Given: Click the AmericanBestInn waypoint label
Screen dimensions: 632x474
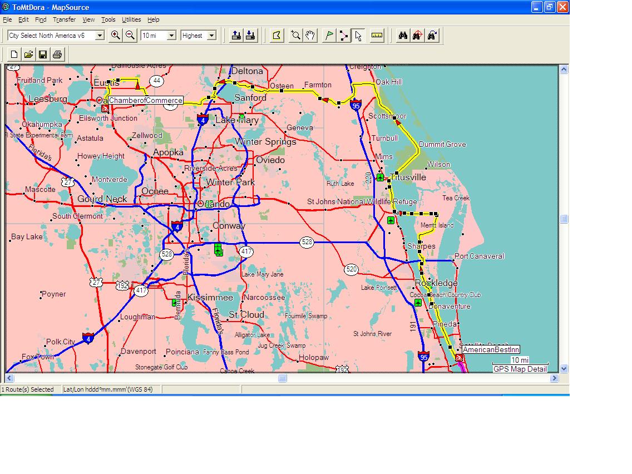Looking at the screenshot, I should tap(491, 349).
